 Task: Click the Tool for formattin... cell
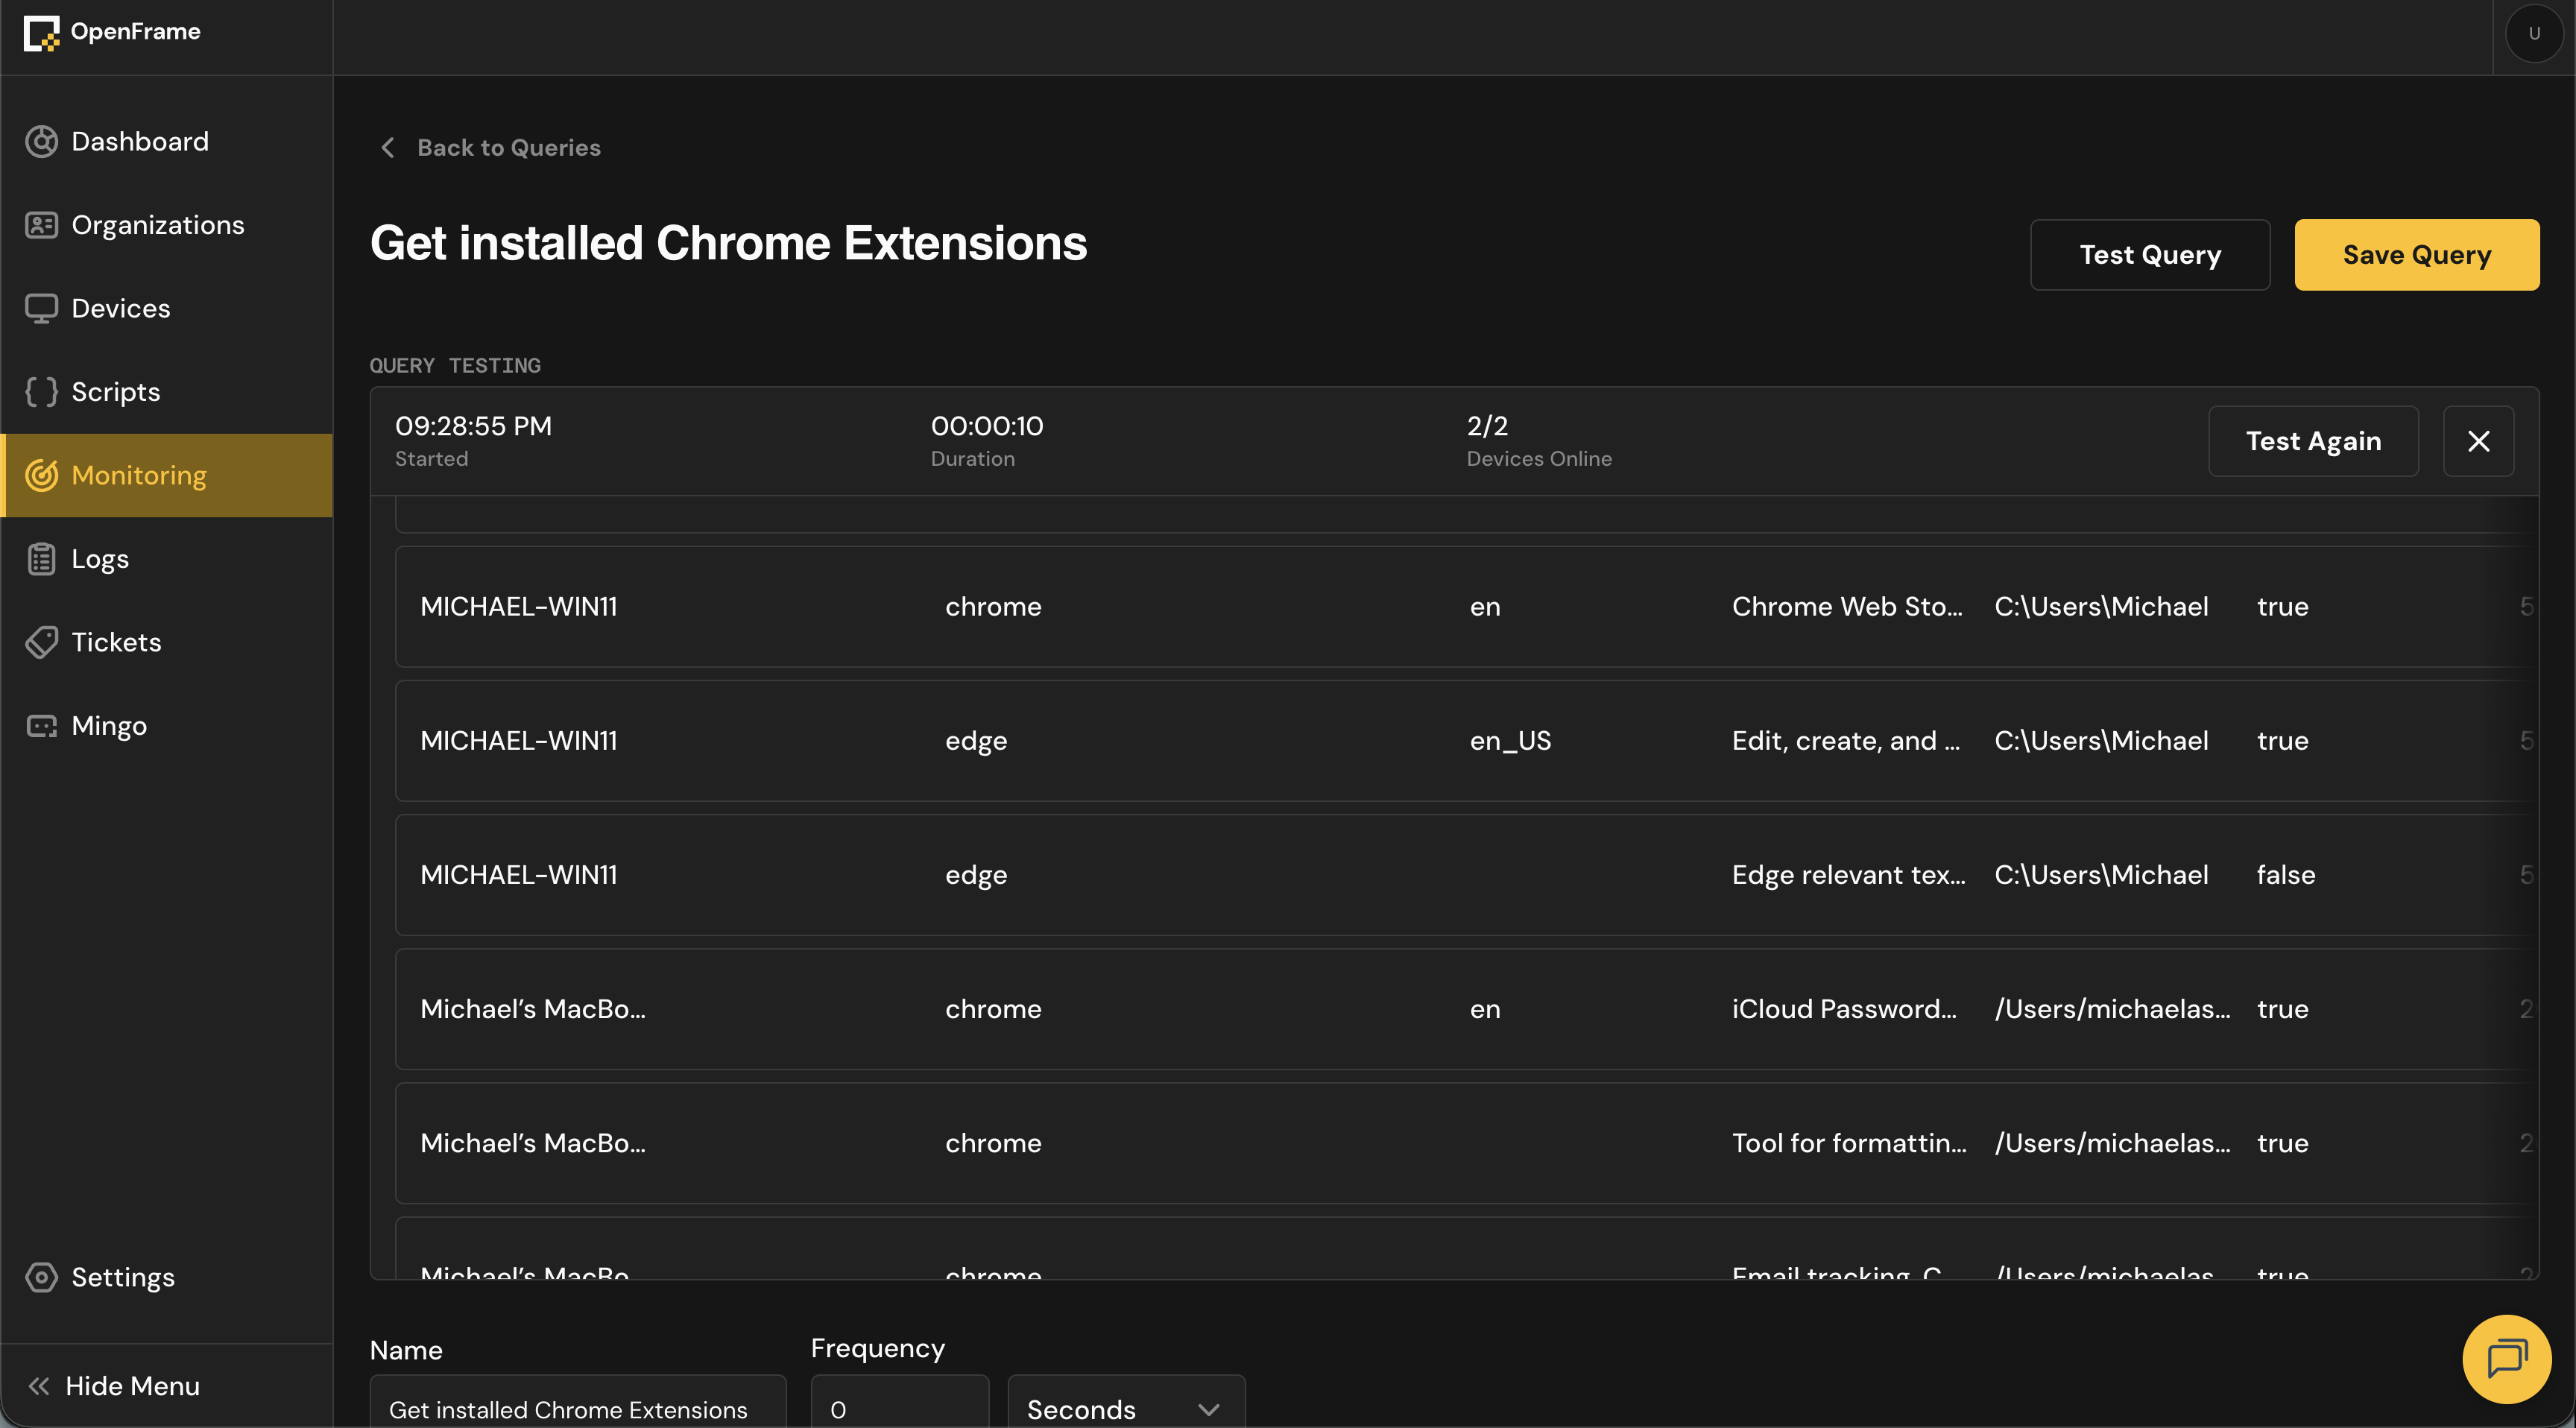pos(1849,1143)
